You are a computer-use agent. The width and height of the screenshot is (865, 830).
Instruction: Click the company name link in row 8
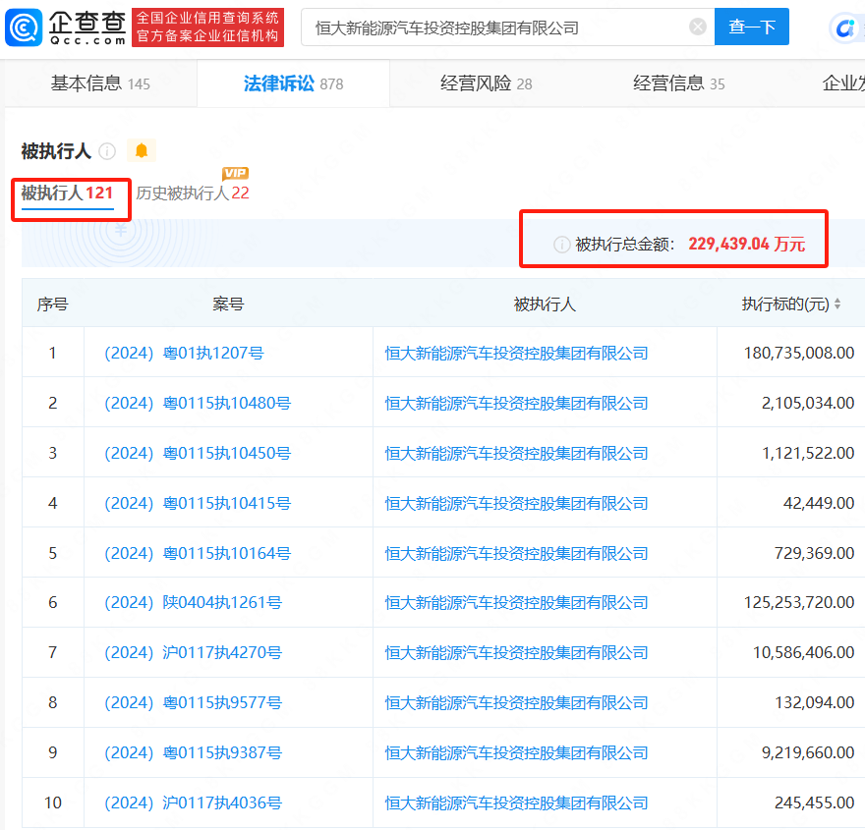pyautogui.click(x=516, y=702)
